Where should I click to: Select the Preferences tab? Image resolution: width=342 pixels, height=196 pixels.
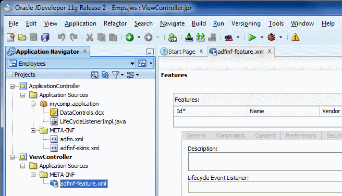[301, 136]
